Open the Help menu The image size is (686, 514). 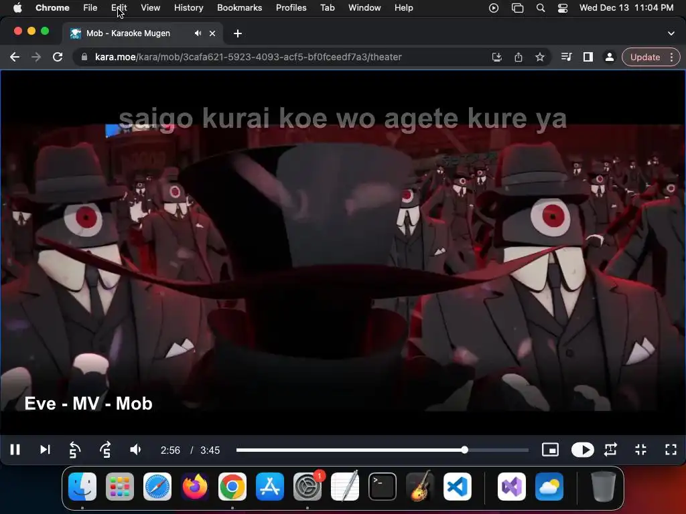point(403,8)
